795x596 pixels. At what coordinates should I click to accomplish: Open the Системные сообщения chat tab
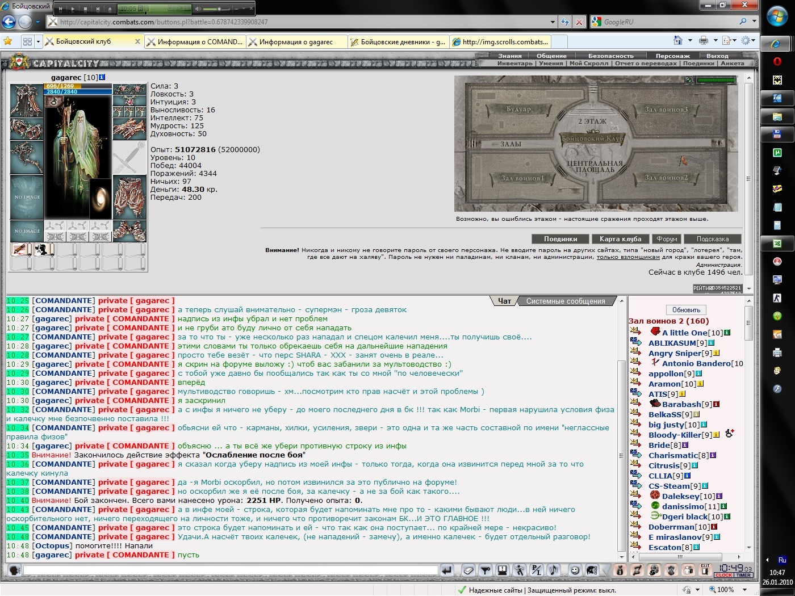[566, 301]
